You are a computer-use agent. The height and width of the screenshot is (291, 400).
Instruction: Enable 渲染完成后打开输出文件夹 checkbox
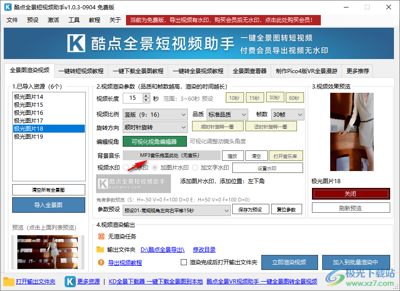[184, 262]
